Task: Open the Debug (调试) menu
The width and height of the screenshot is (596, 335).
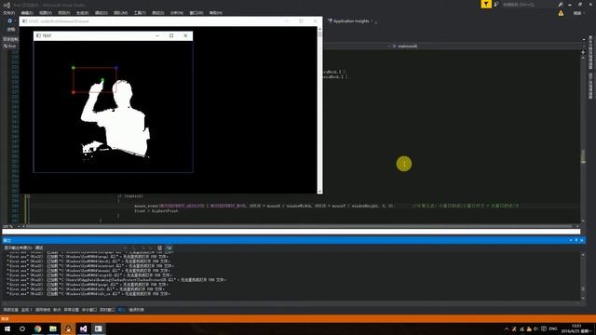Action: point(102,13)
